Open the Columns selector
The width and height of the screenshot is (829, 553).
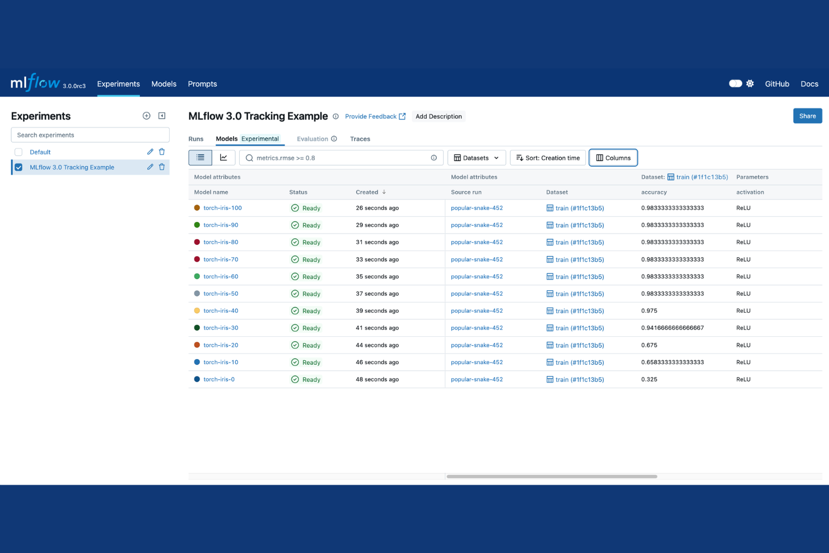[x=613, y=158]
